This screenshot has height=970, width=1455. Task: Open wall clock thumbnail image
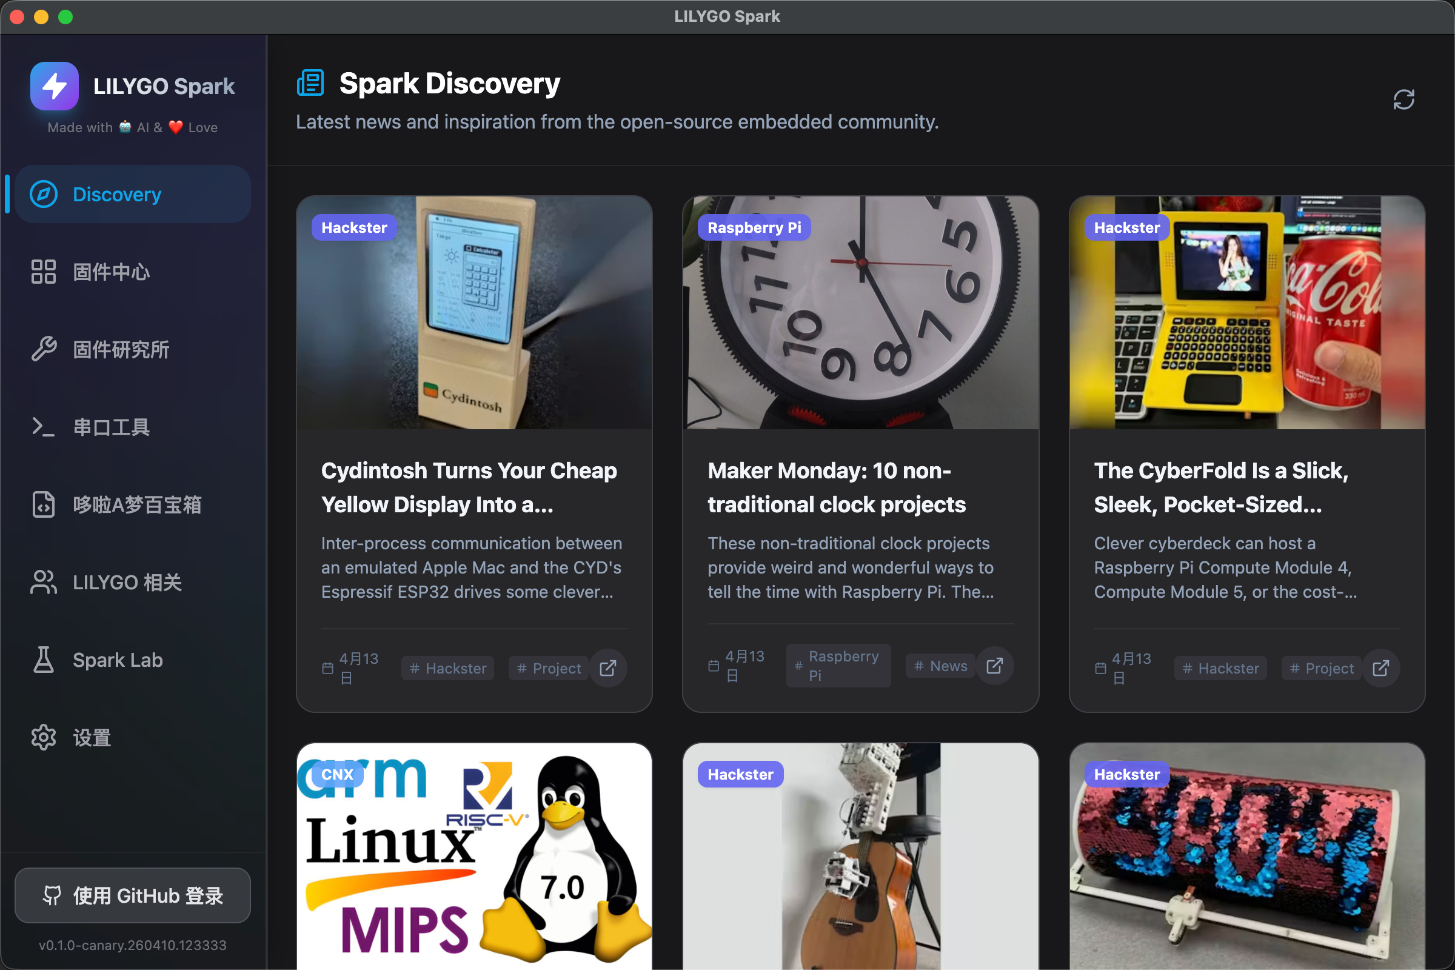point(860,313)
